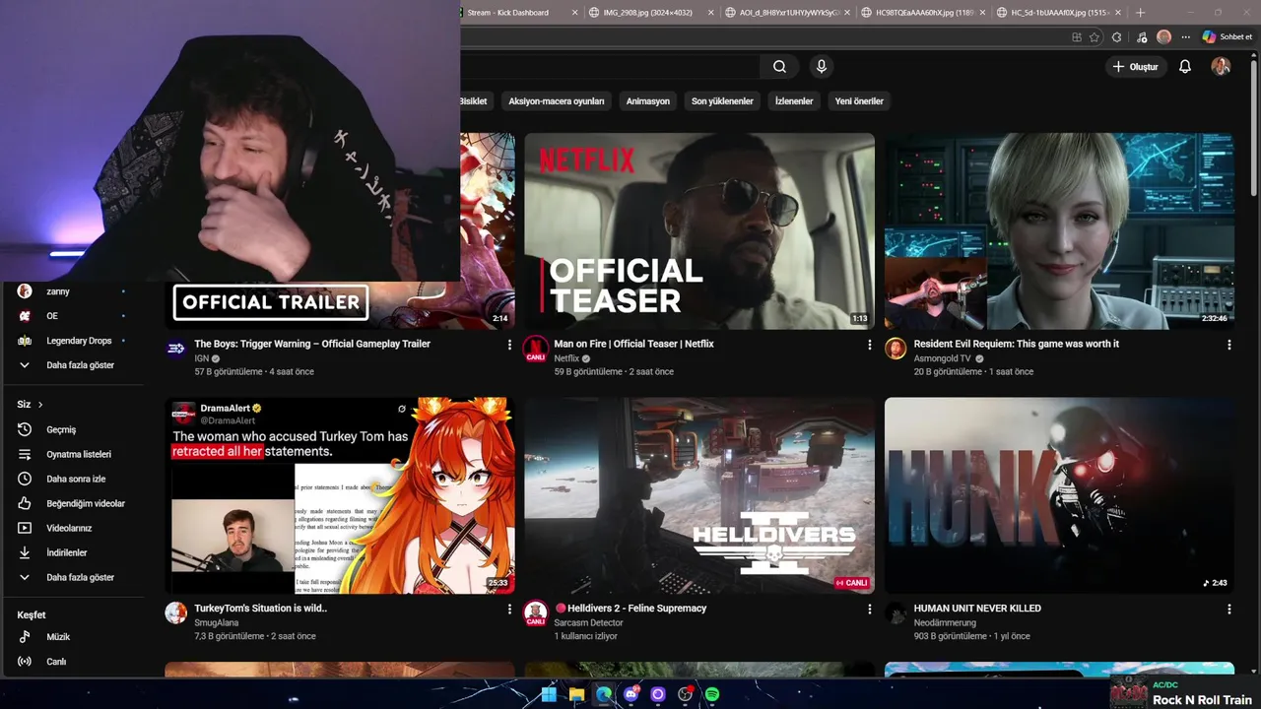Screen dimensions: 1261x709
Task: Open a new browser tab
Action: (x=1140, y=13)
